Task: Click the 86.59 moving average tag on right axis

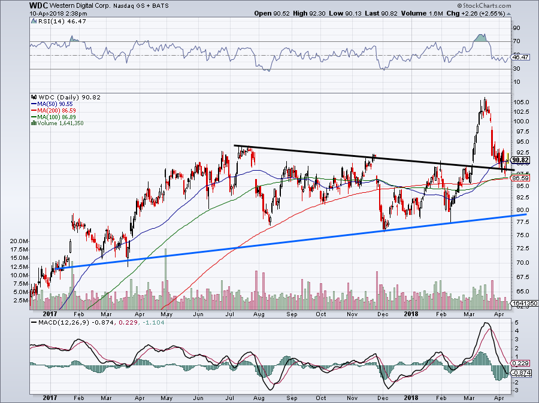Action: pos(520,178)
